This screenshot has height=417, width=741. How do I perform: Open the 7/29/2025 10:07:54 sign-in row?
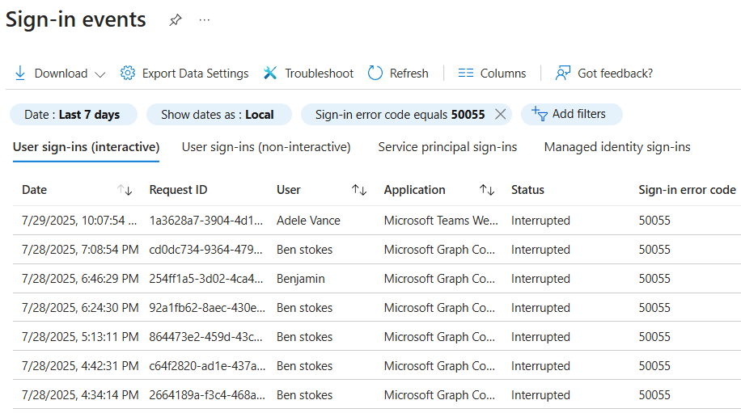pyautogui.click(x=377, y=221)
